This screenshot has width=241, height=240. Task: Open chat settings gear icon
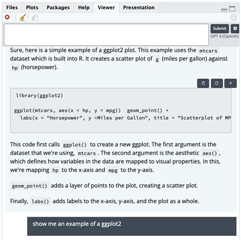[235, 29]
